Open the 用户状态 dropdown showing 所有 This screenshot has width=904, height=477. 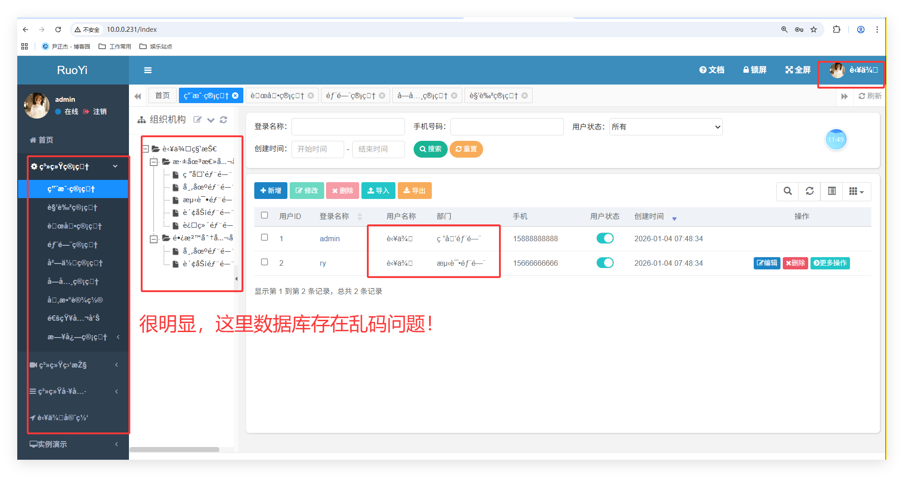coord(666,127)
